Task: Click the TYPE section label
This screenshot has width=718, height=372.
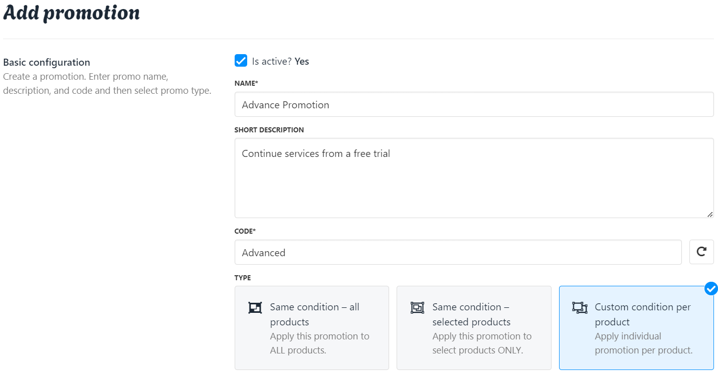Action: [x=243, y=278]
